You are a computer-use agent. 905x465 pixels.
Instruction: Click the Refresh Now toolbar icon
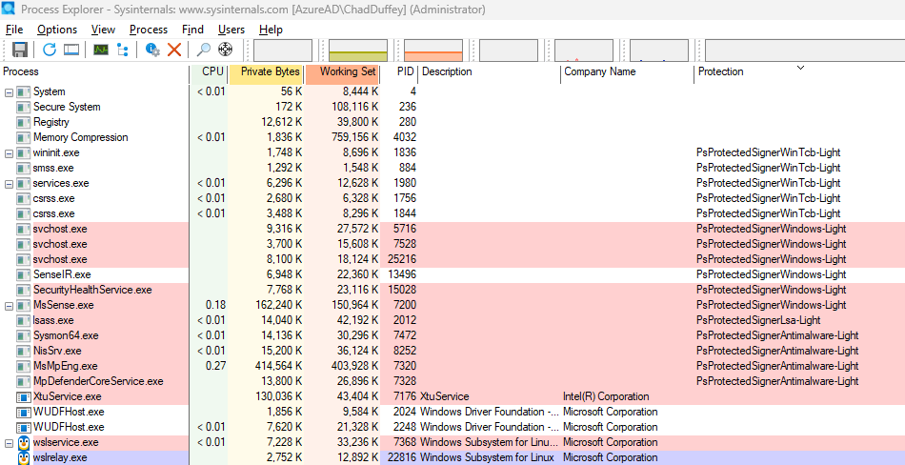pyautogui.click(x=50, y=51)
